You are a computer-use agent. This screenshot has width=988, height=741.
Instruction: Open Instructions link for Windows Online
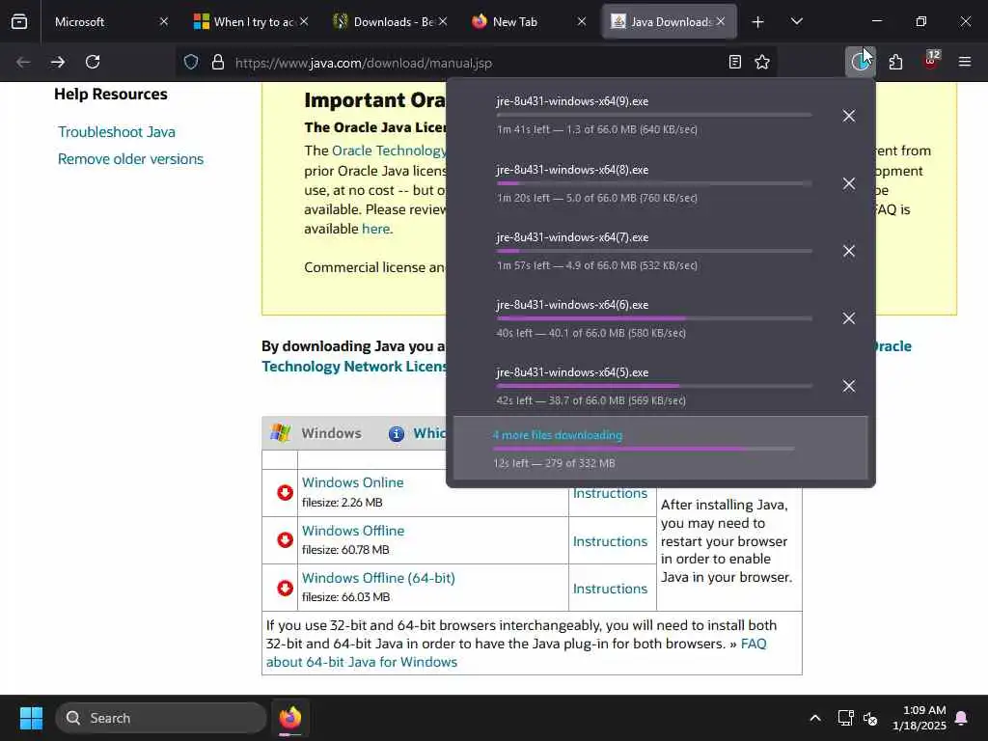point(610,493)
